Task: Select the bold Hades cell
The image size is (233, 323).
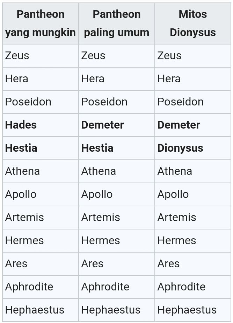Action: pos(21,125)
